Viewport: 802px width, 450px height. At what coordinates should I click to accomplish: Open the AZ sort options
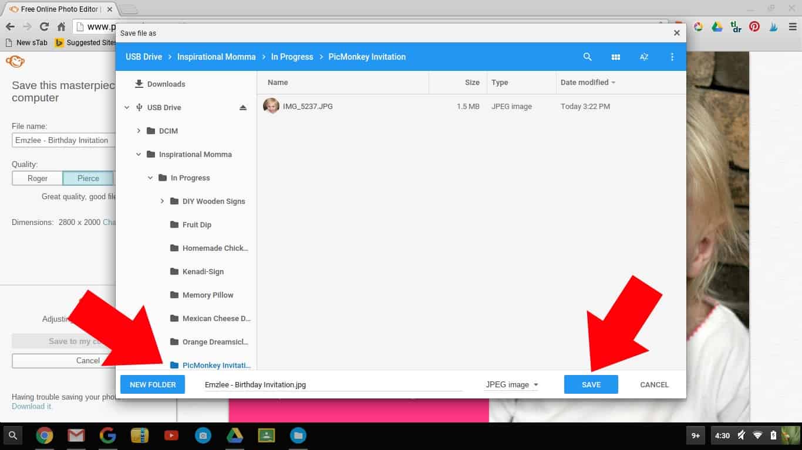pyautogui.click(x=643, y=57)
